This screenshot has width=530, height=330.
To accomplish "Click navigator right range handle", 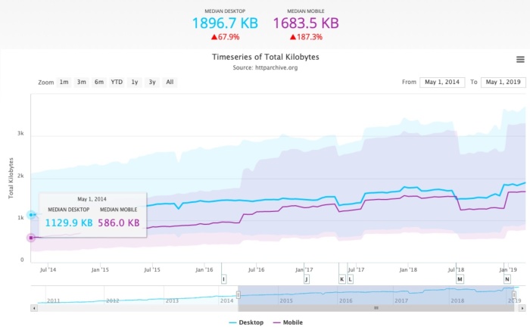I will (x=514, y=295).
